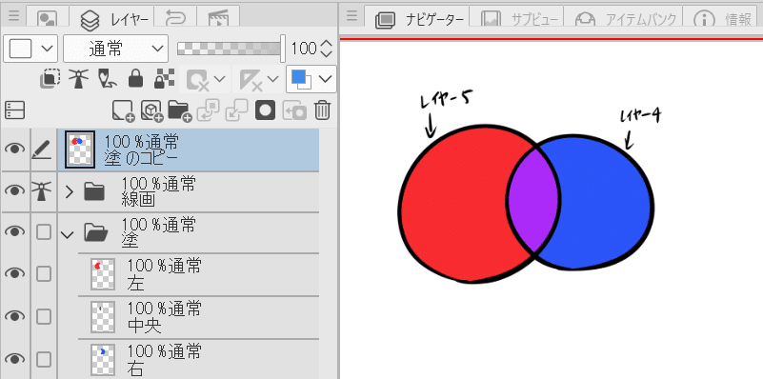The image size is (763, 379).
Task: Expand the 線画 folder
Action: 69,191
